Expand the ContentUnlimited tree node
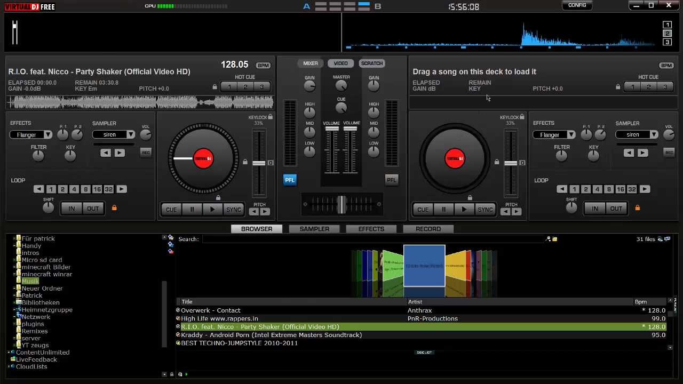This screenshot has height=384, width=683. coord(9,353)
